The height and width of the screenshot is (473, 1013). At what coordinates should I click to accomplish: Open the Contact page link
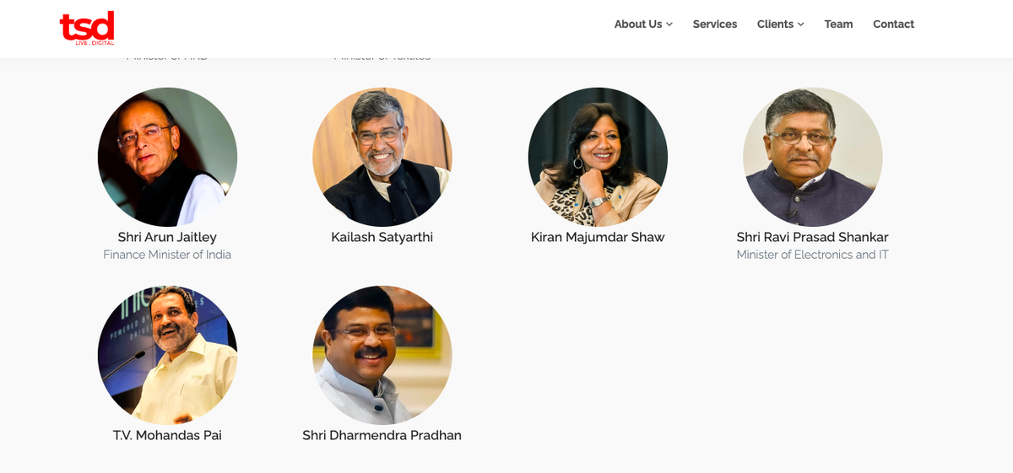tap(893, 24)
